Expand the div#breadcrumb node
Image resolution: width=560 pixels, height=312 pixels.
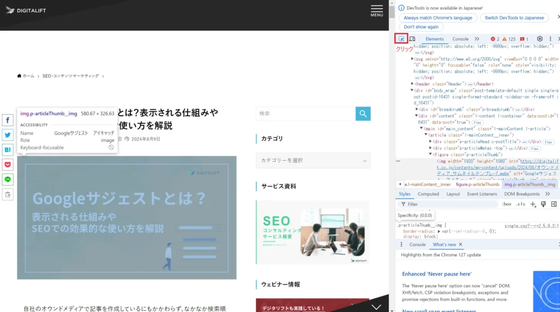pyautogui.click(x=417, y=109)
